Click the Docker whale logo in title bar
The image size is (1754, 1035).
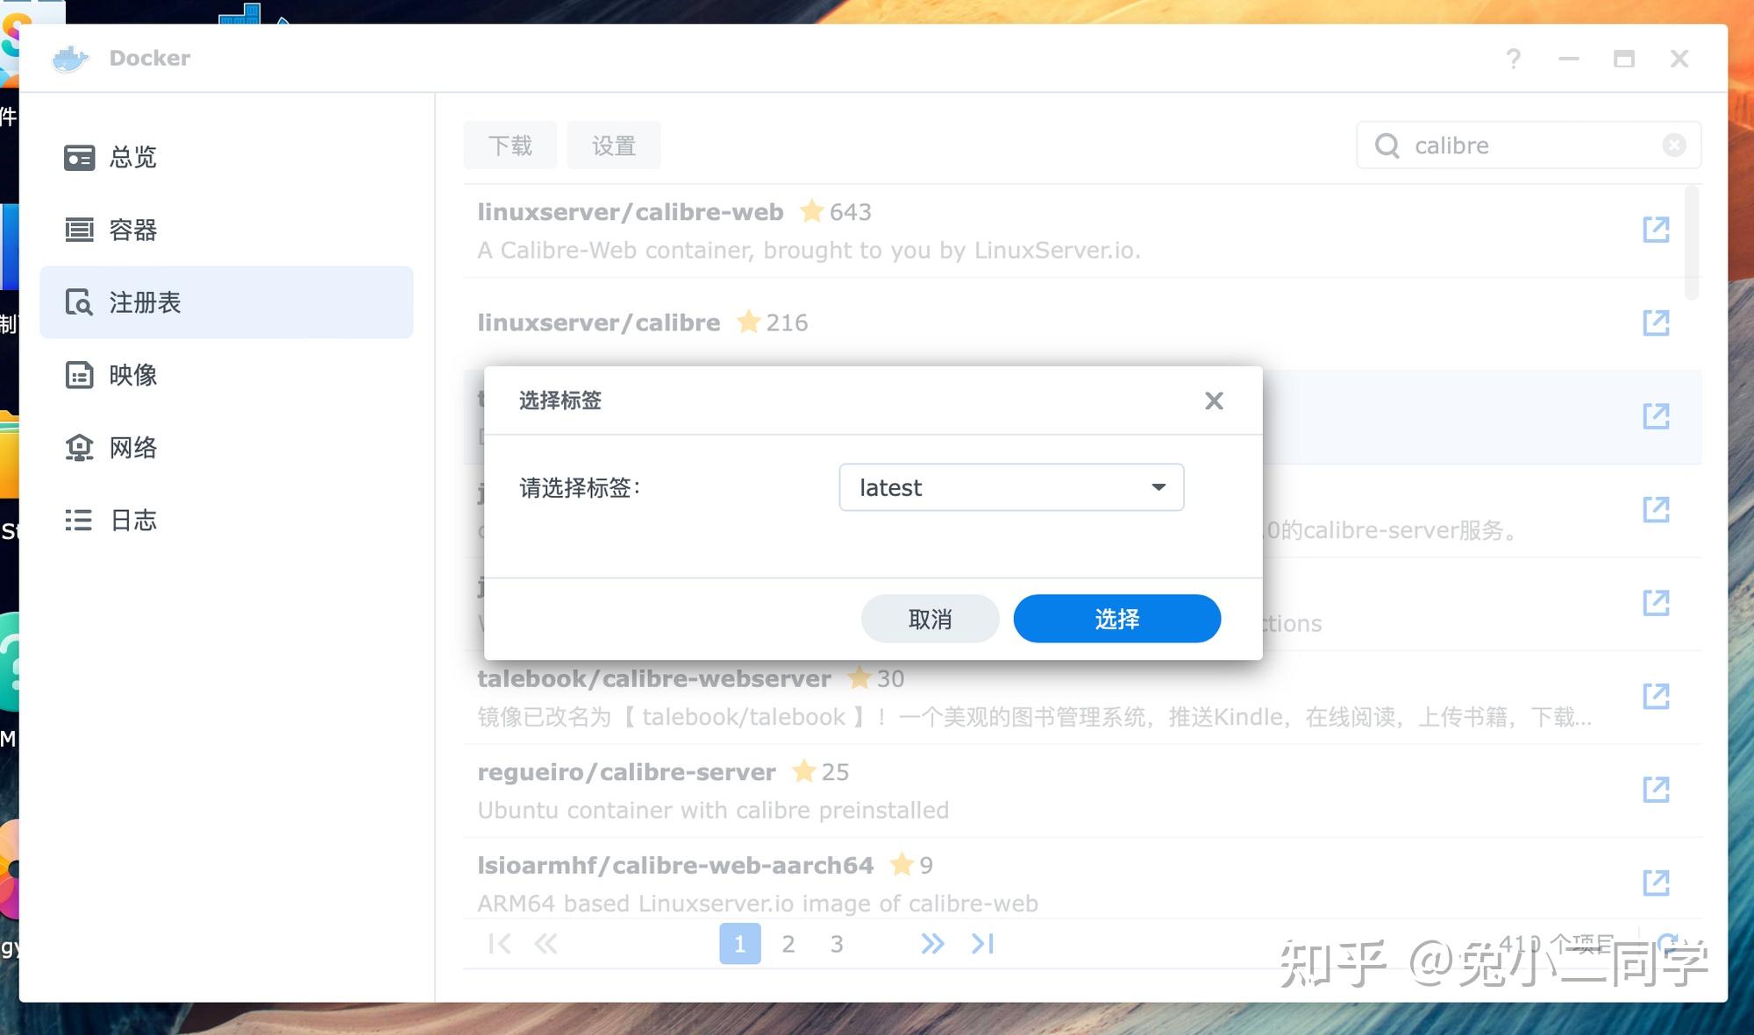(71, 57)
